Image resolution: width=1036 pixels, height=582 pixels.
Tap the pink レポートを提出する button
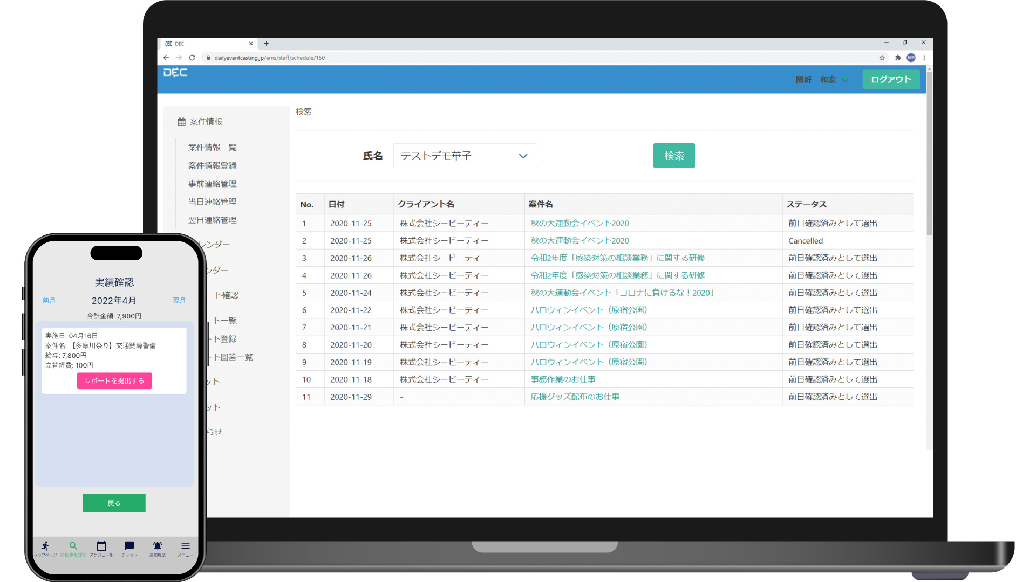point(114,381)
